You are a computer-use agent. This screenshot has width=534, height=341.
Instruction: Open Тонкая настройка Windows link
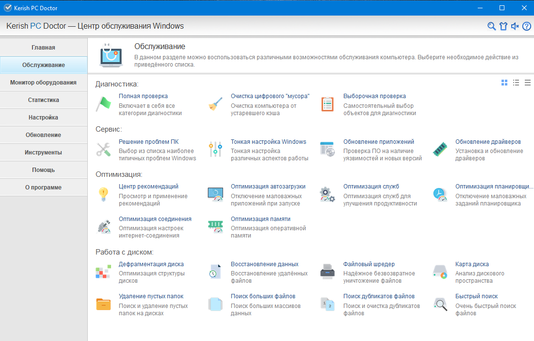268,141
